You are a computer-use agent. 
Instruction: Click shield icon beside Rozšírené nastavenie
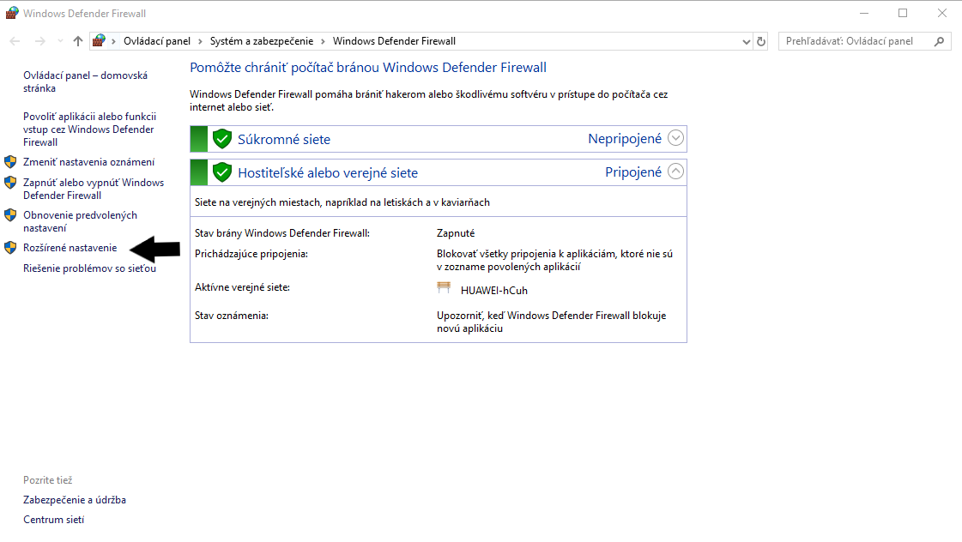tap(10, 248)
